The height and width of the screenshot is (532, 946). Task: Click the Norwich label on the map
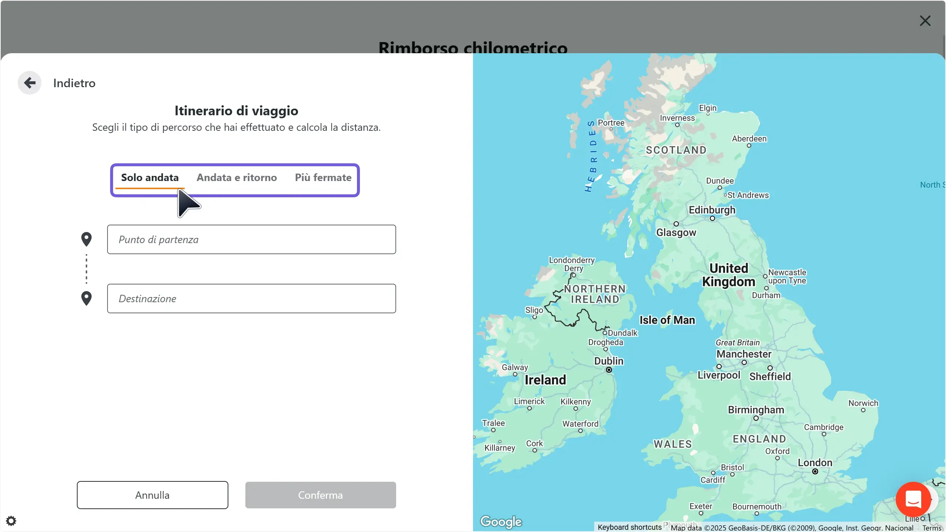(x=863, y=403)
